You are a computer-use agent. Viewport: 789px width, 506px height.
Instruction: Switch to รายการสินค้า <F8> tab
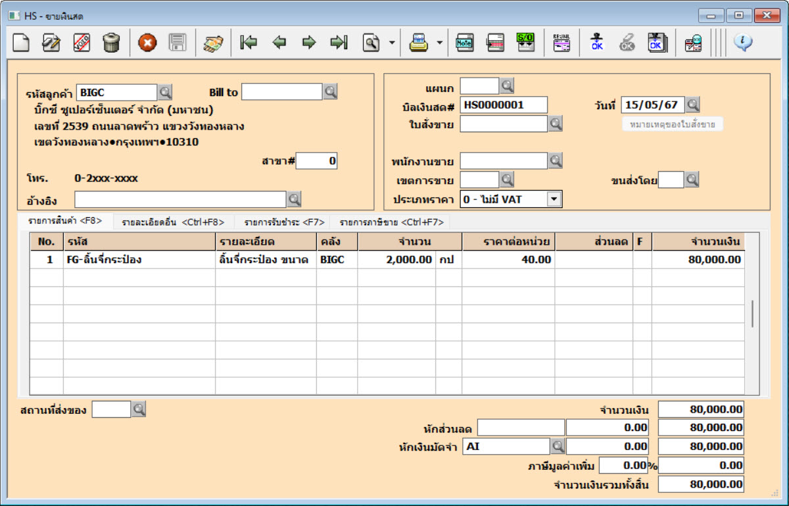click(64, 222)
